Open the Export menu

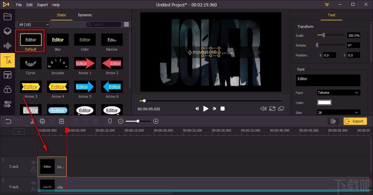pos(42,5)
